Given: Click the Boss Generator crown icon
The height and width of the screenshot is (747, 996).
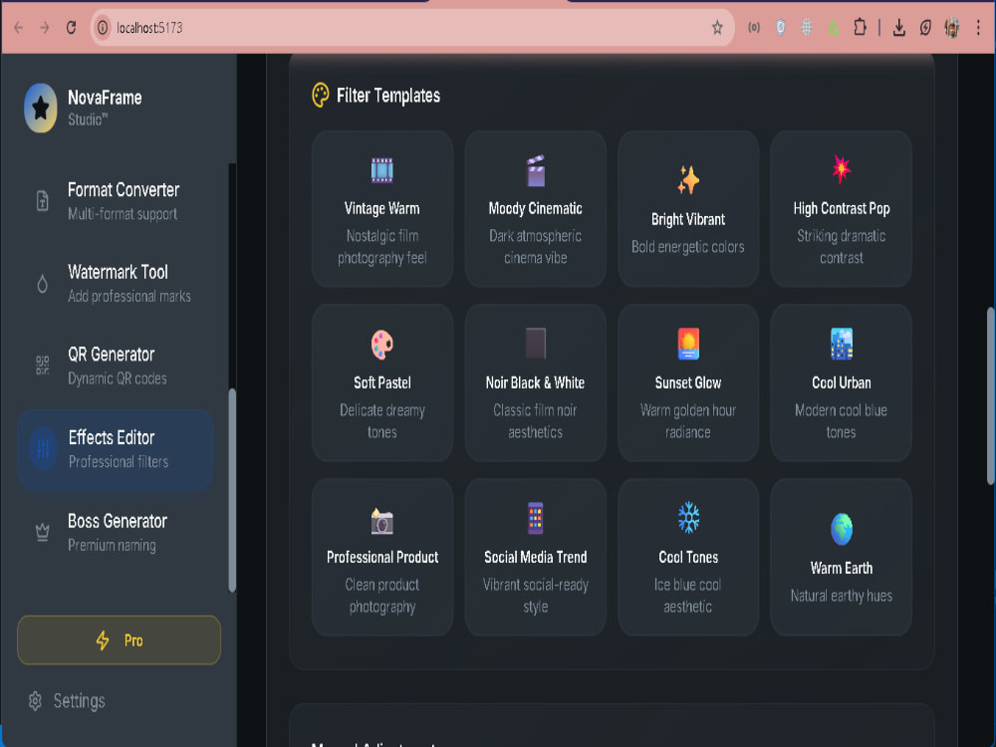Looking at the screenshot, I should 43,532.
